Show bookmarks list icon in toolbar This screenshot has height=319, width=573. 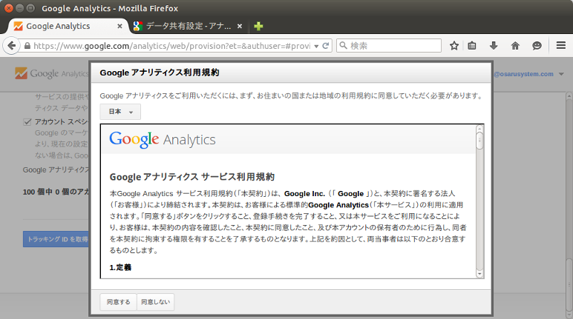click(x=472, y=46)
